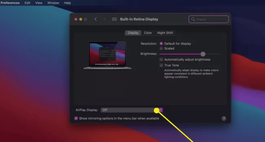Open the View menu
Screen dimensions: 265x142
pyautogui.click(x=39, y=3)
